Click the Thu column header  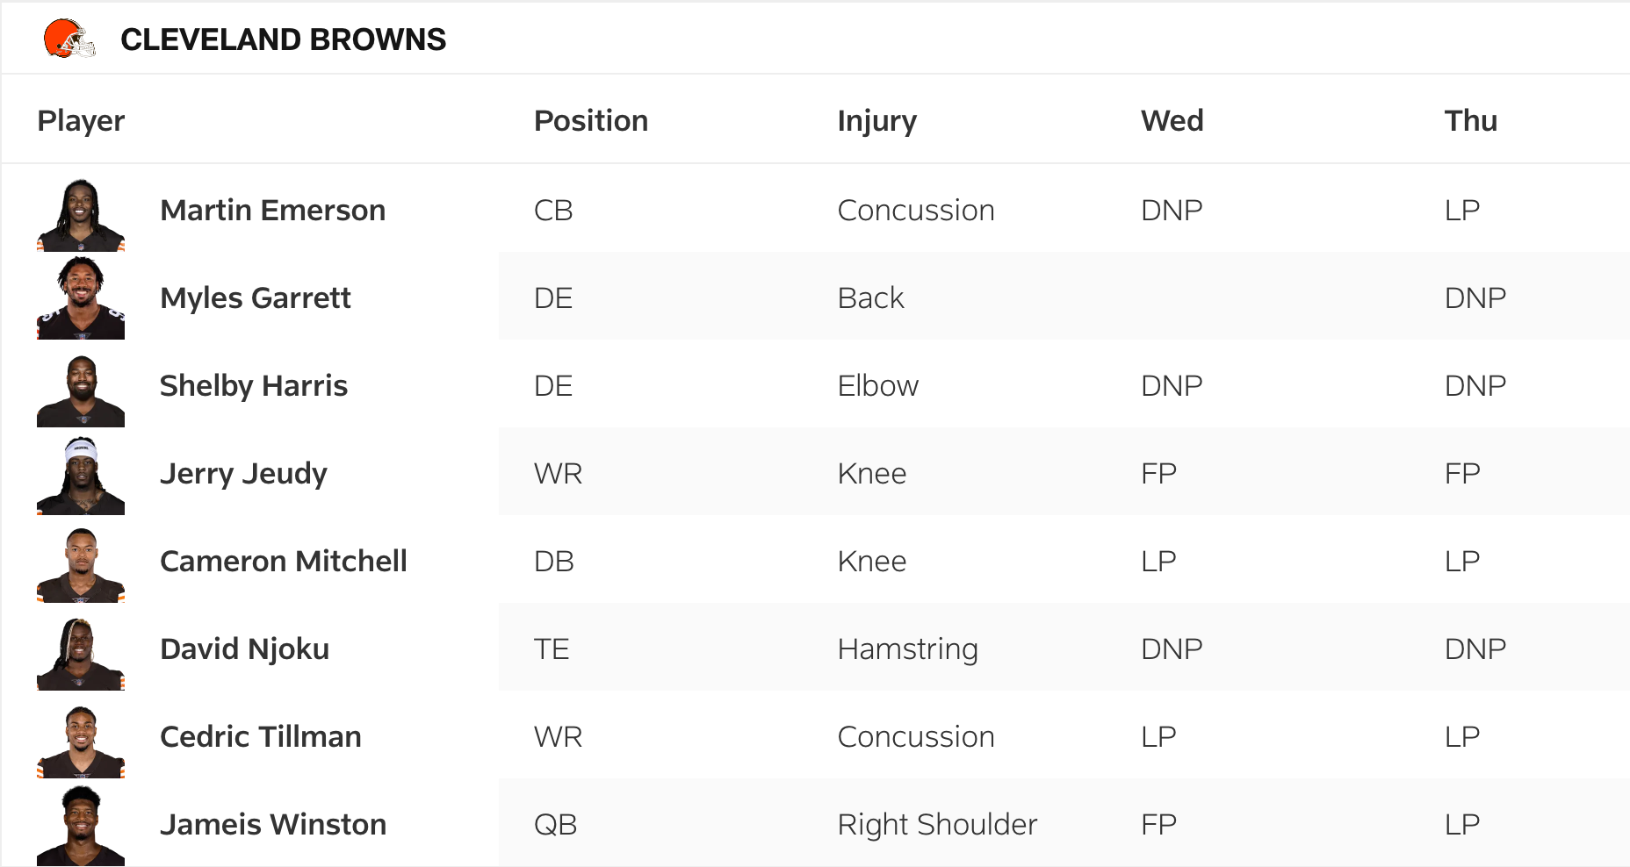(x=1470, y=120)
